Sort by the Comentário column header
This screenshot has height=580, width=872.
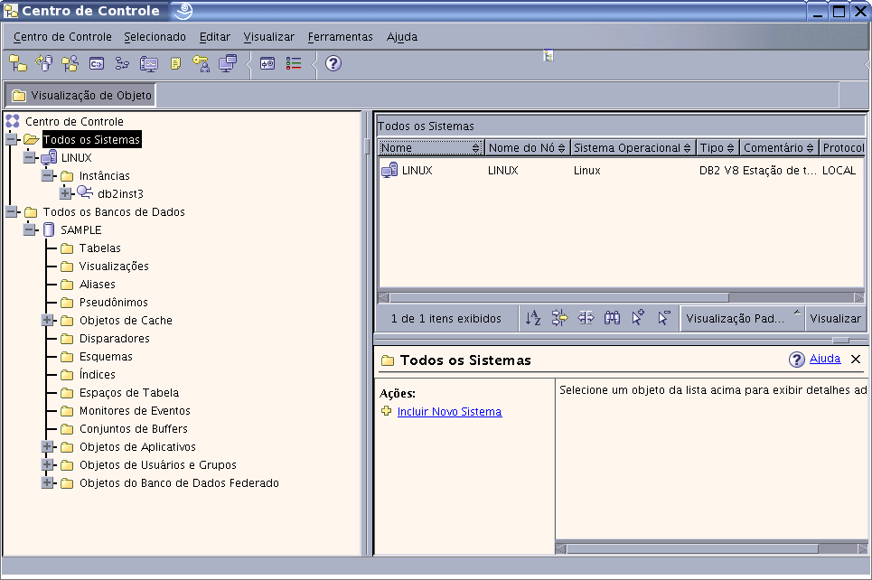pyautogui.click(x=779, y=147)
